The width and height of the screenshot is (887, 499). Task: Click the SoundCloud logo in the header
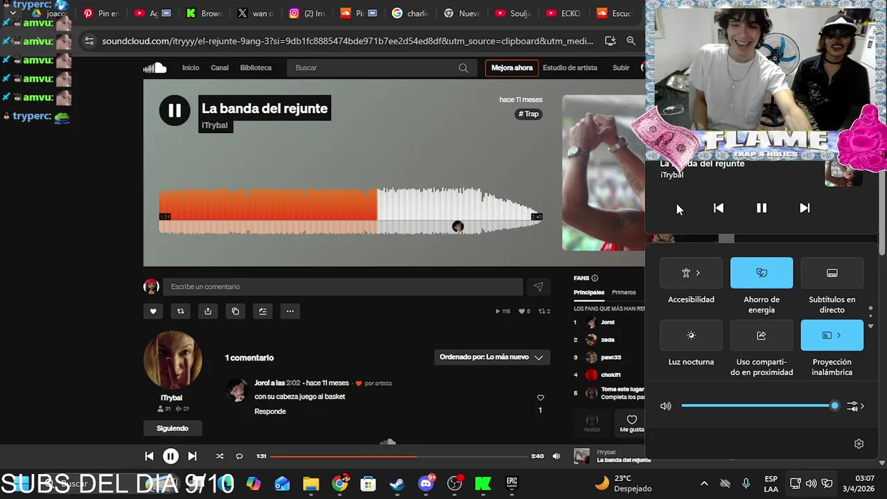(x=155, y=67)
